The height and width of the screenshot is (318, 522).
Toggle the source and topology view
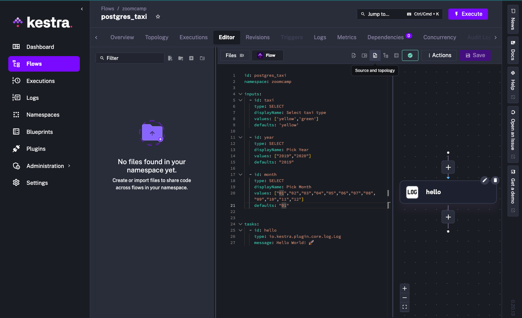(375, 55)
